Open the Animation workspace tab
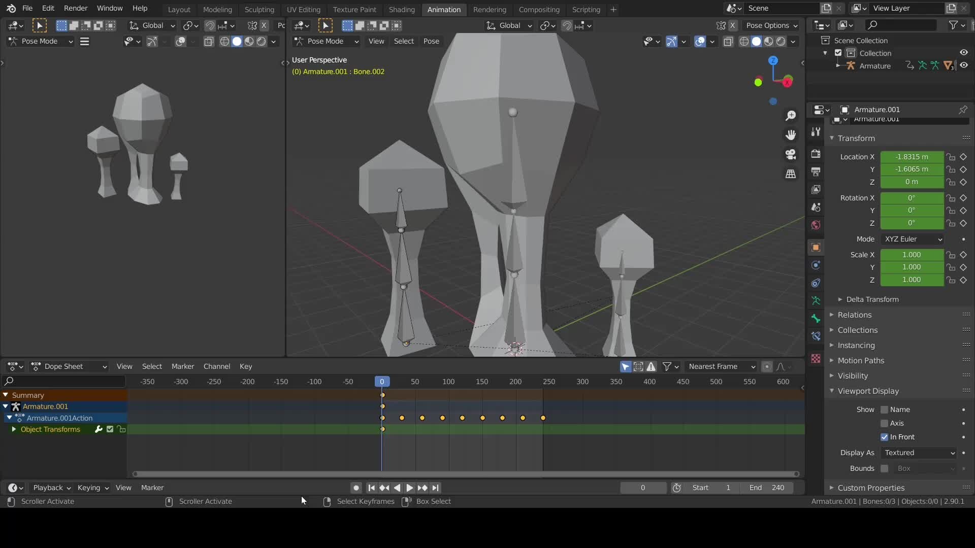The image size is (975, 548). coord(444,9)
